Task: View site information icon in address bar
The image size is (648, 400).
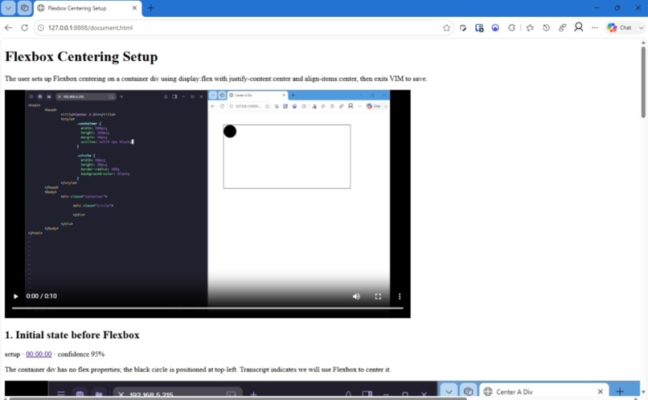Action: click(41, 27)
